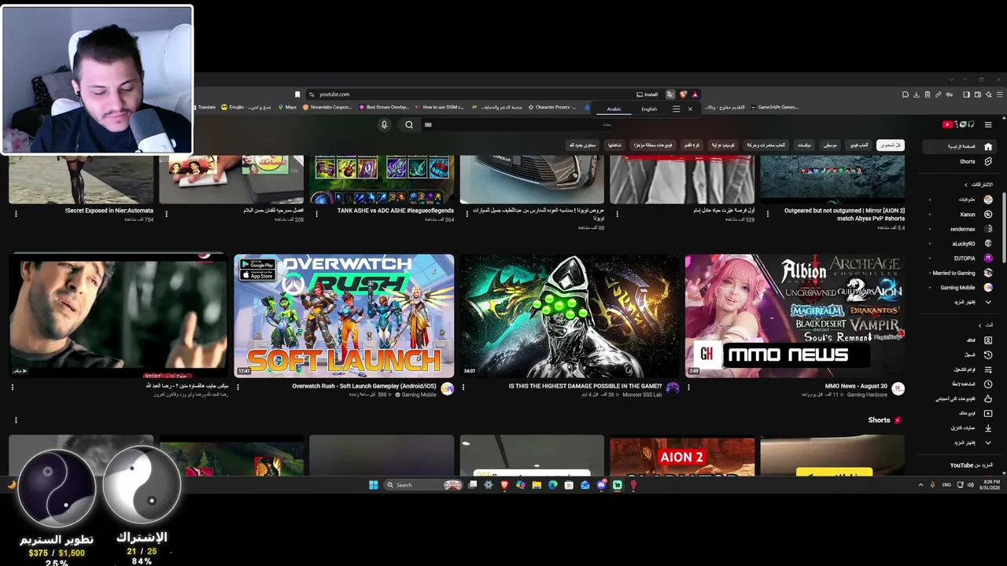Open the sidebar Your videos icon
Screen dimensions: 1007x566
[x=988, y=413]
